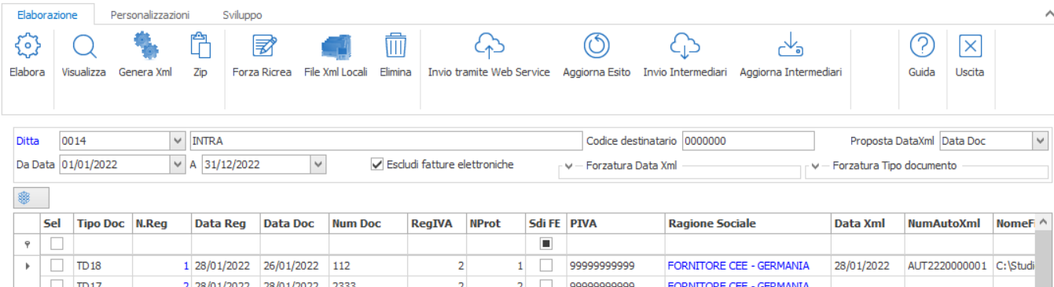The height and width of the screenshot is (287, 1054).
Task: Click the blue Ditta label link
Action: point(27,142)
